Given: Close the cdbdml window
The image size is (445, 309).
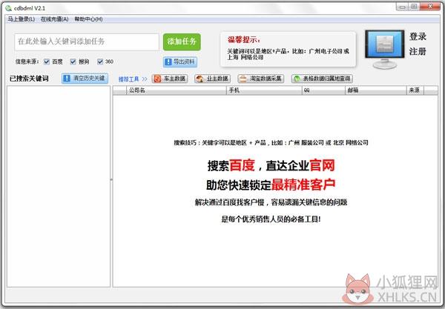Looking at the screenshot, I should 430,7.
